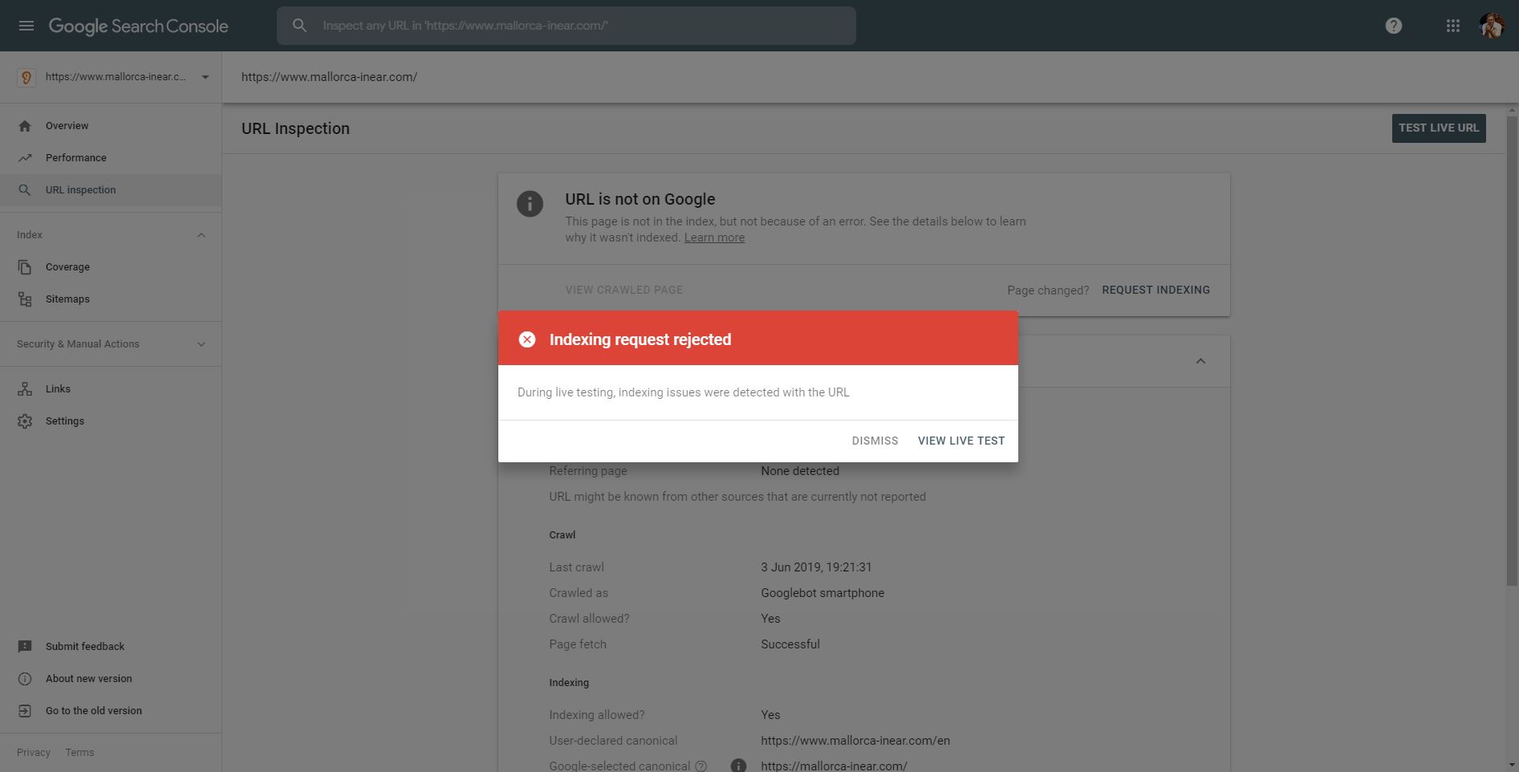Viewport: 1519px width, 772px height.
Task: Click the scrollbar down arrow
Action: pos(1512,765)
